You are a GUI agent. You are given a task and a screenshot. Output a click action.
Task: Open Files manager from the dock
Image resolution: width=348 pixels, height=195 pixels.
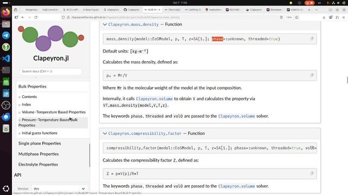pyautogui.click(x=6, y=24)
